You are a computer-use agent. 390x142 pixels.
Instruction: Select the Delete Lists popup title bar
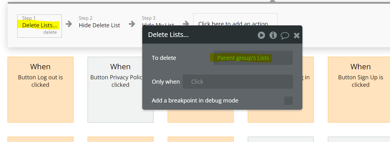coord(222,34)
